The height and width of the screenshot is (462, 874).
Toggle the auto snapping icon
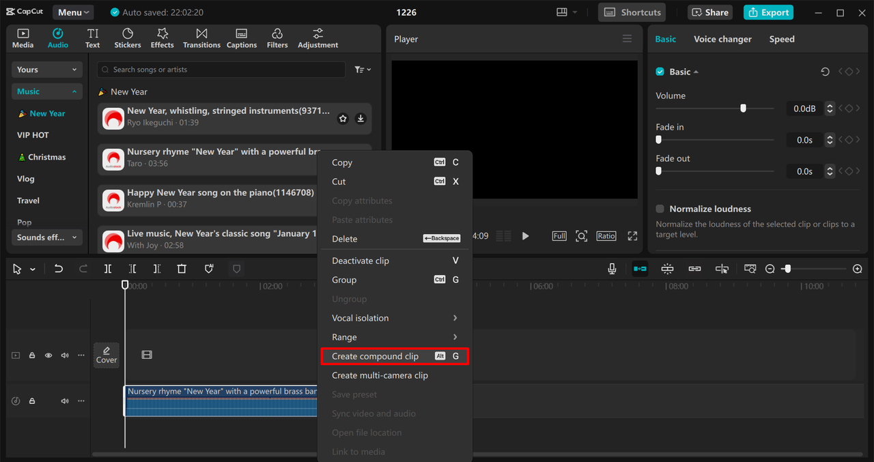[x=668, y=269]
